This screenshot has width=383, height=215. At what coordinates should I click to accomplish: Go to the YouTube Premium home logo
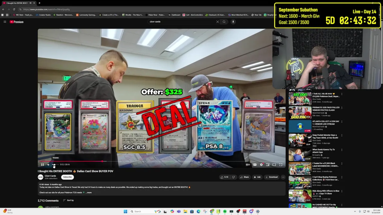pos(16,22)
